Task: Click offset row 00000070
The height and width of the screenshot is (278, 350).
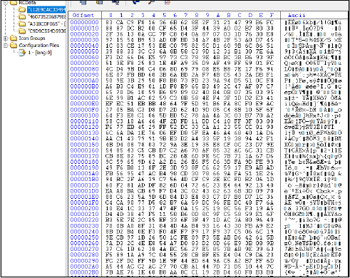Action: (x=84, y=63)
